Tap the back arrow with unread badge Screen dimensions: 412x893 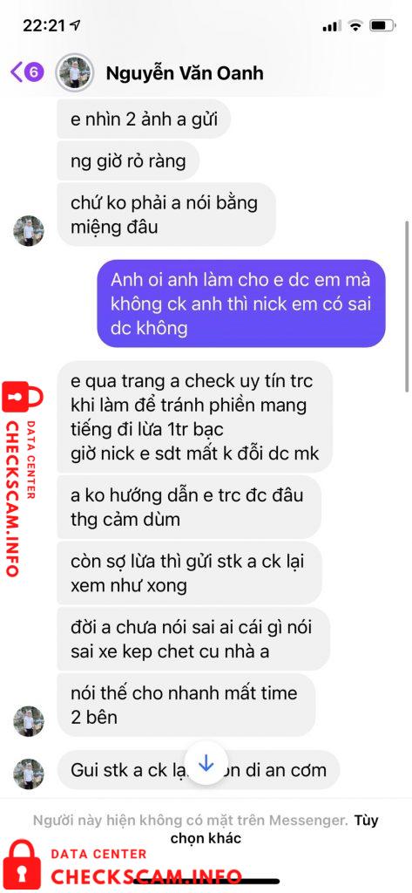click(27, 72)
